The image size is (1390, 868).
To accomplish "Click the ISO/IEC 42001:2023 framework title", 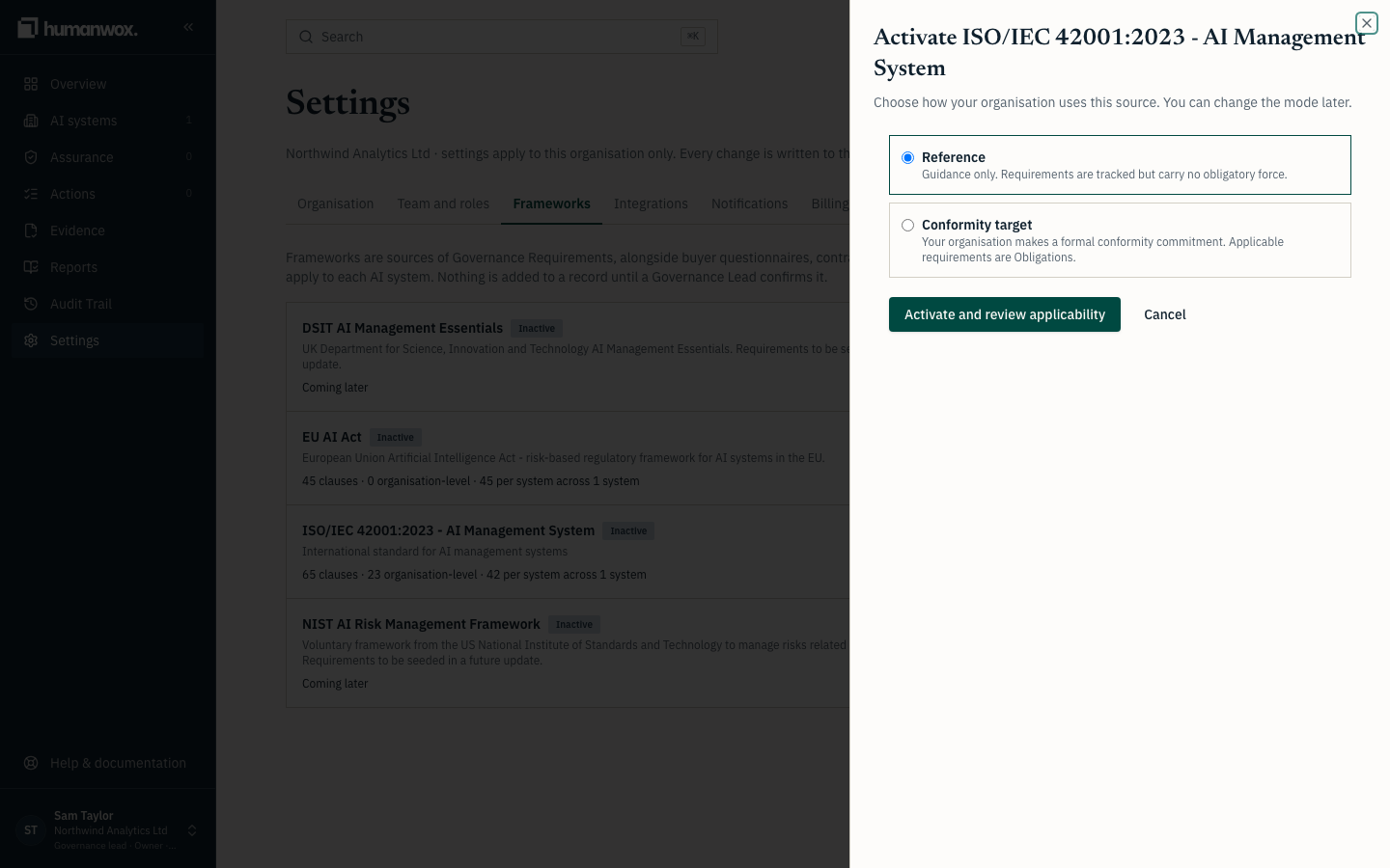I will point(448,530).
